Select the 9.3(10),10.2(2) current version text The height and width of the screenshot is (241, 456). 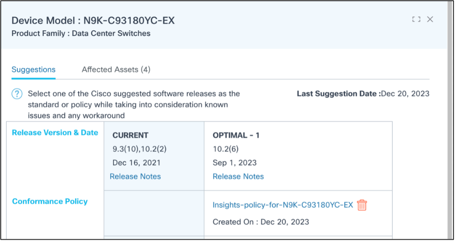[x=139, y=149]
